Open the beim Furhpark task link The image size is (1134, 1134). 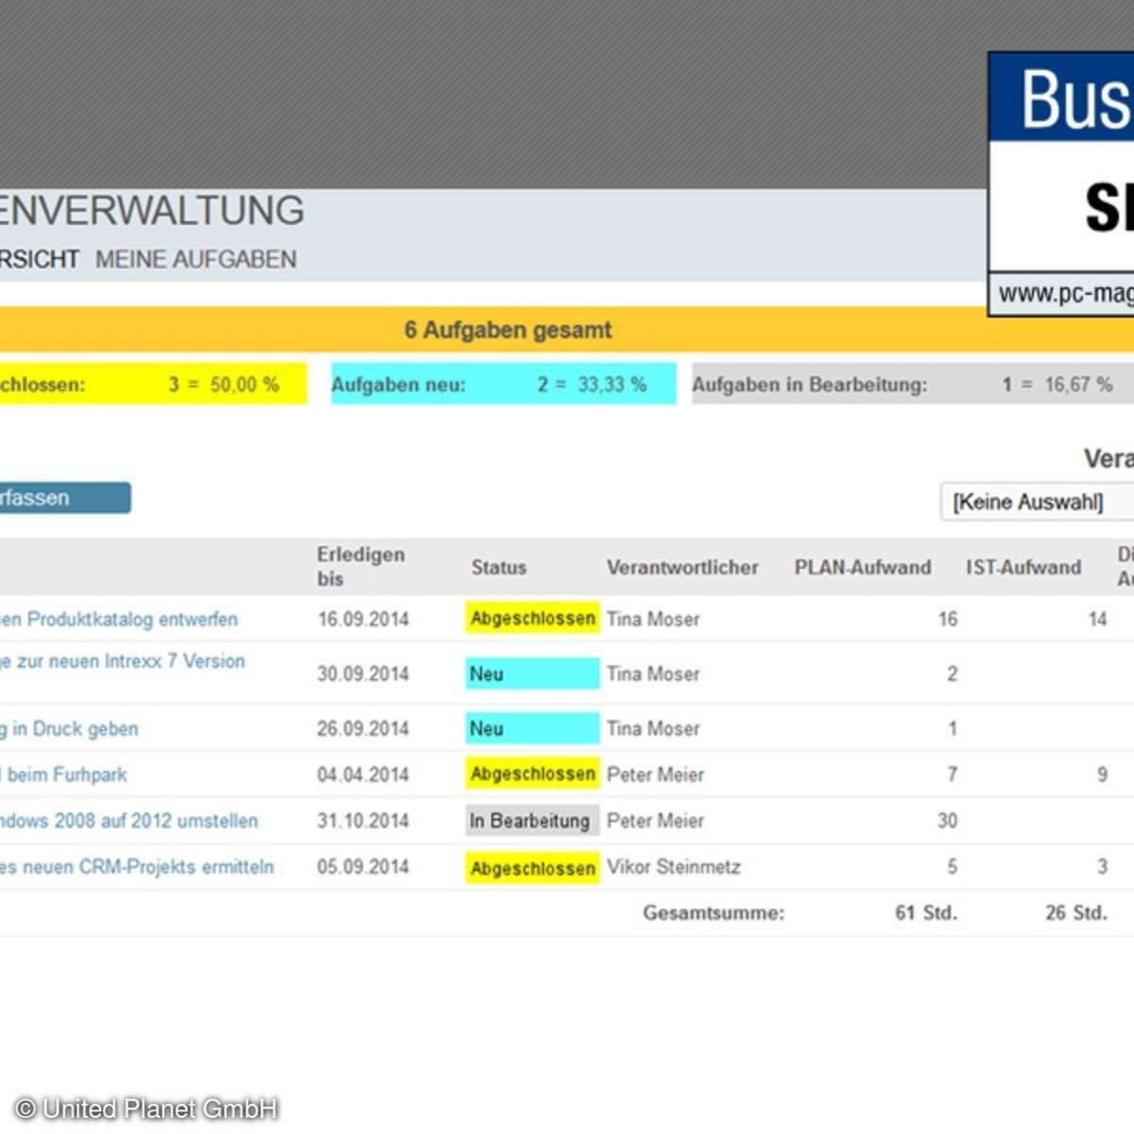(x=64, y=775)
